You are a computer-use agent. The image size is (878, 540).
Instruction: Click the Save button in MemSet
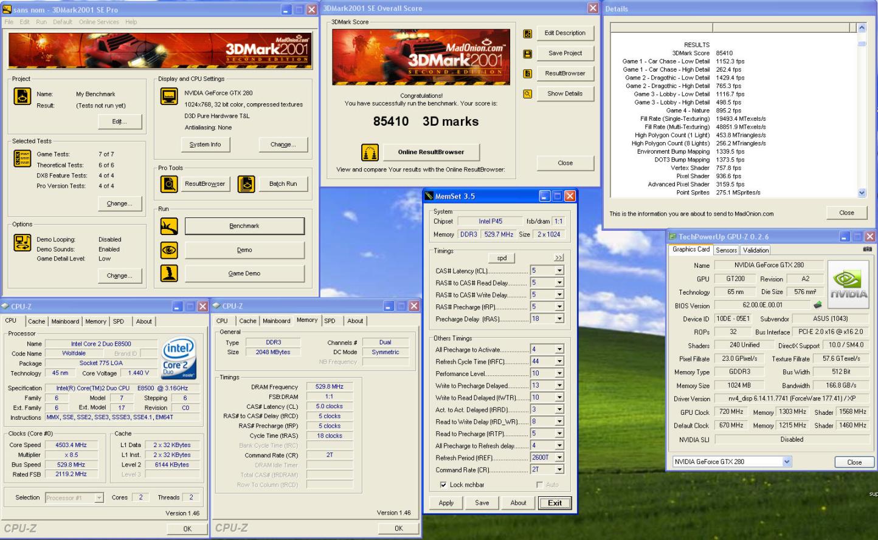482,503
